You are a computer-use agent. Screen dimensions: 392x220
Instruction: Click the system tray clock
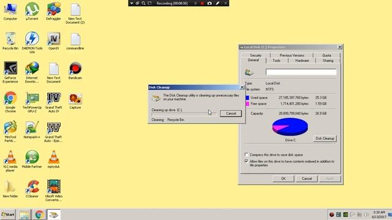[379, 215]
